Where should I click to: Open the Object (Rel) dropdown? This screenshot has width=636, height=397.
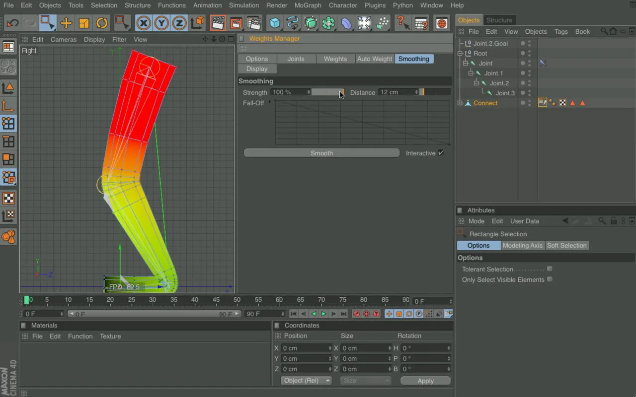tap(307, 381)
